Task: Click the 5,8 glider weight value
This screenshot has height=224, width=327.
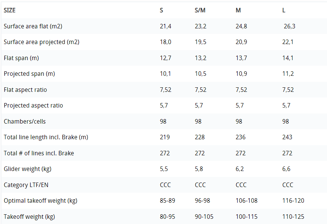Action: tap(199, 169)
